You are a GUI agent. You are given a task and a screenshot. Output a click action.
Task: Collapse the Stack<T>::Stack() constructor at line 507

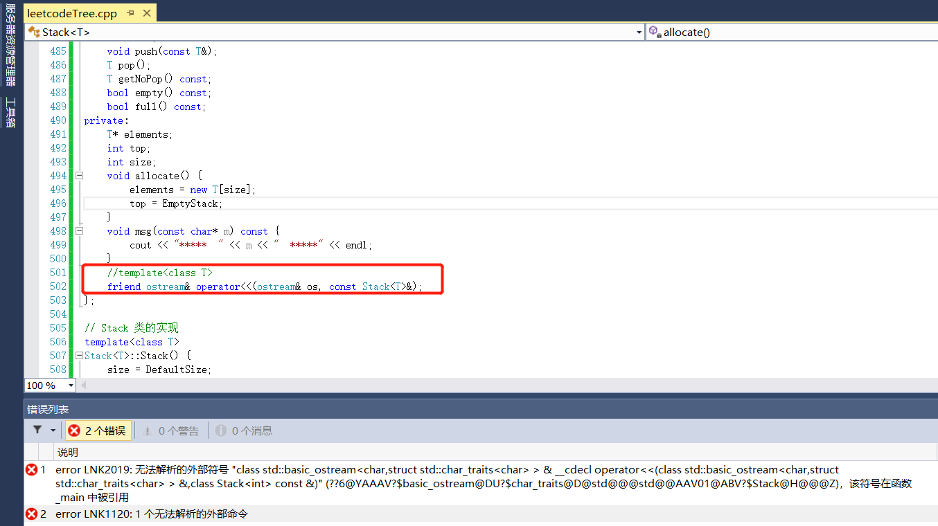pos(79,355)
